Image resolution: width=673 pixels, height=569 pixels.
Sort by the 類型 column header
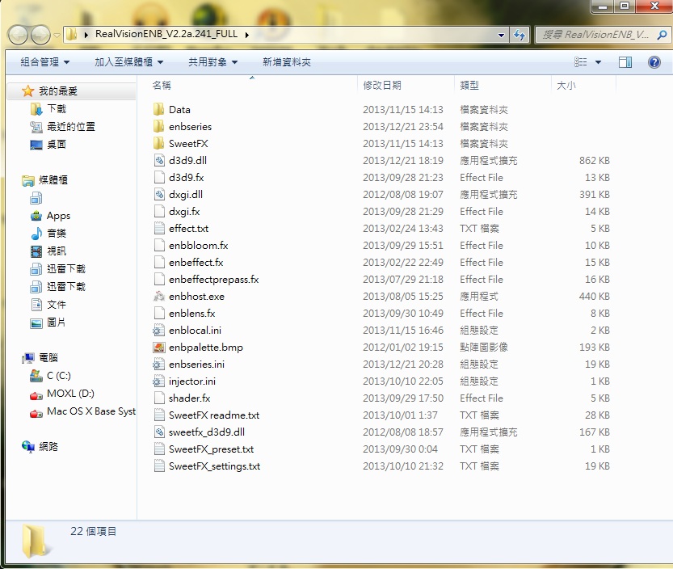[469, 86]
